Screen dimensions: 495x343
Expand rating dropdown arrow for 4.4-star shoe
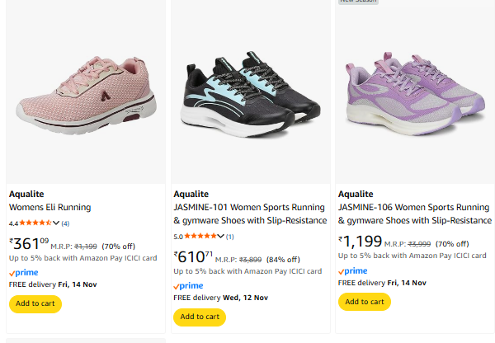pyautogui.click(x=56, y=223)
